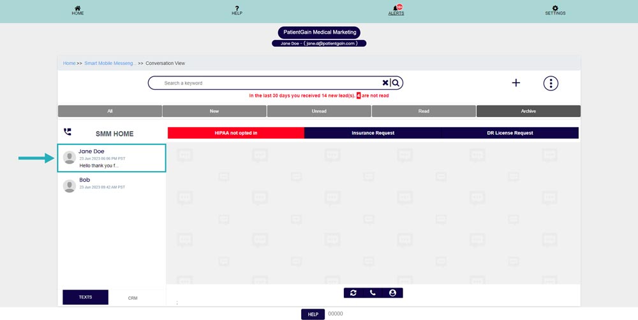Open the Alerts bell notification
The width and height of the screenshot is (638, 320).
point(396,8)
